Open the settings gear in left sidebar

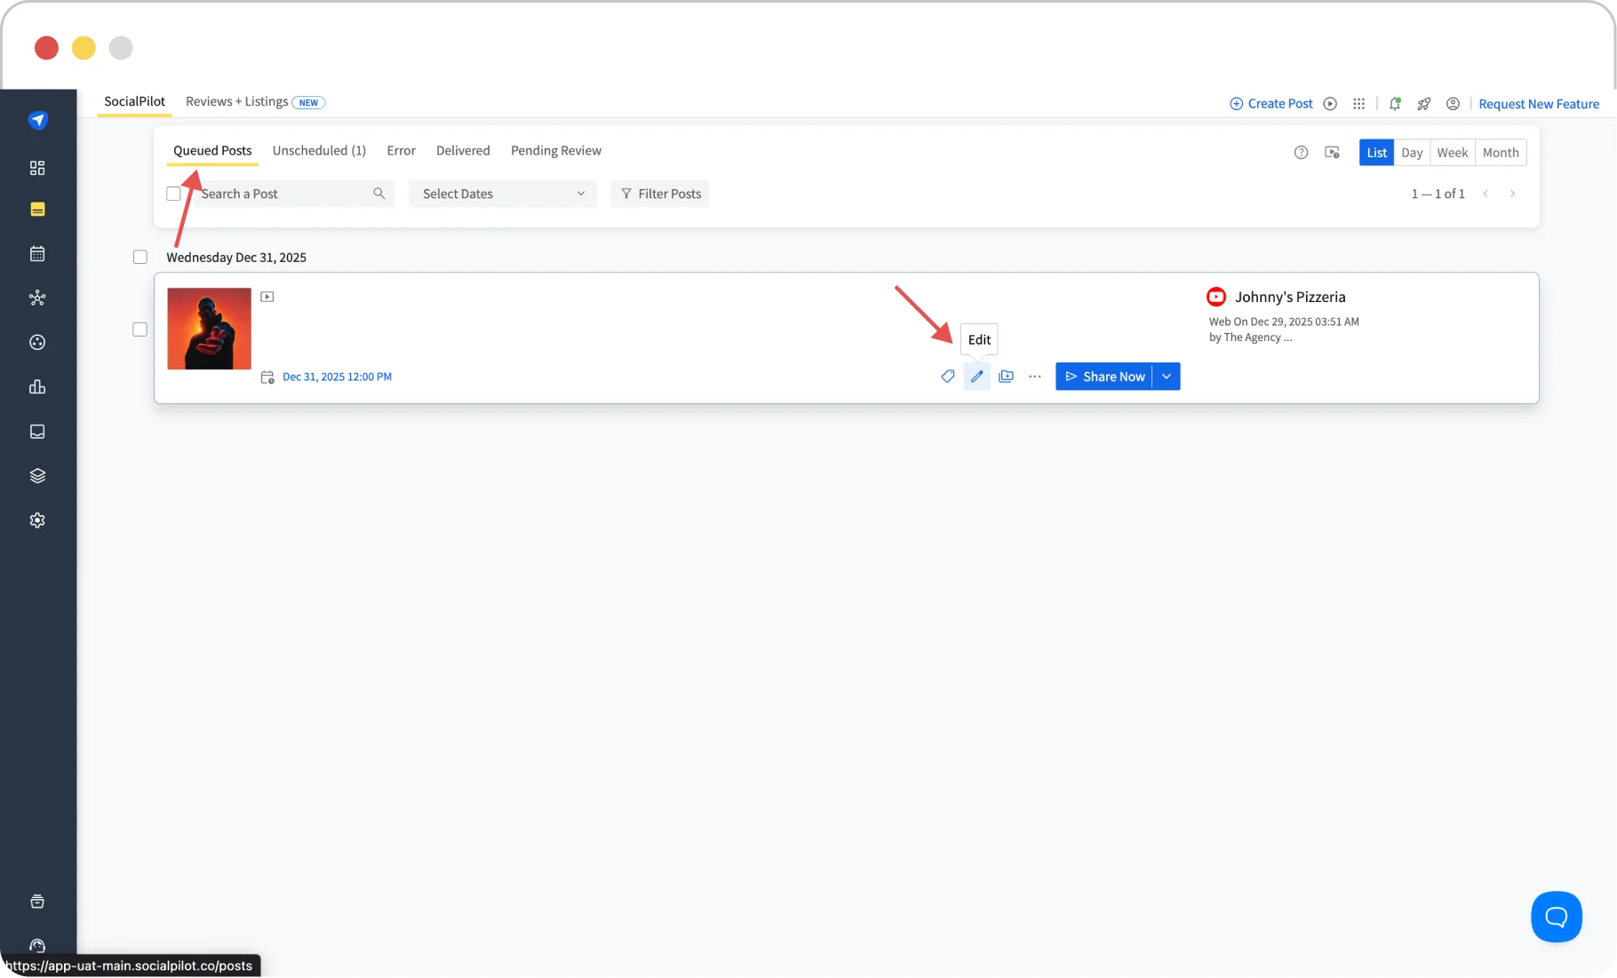coord(37,521)
